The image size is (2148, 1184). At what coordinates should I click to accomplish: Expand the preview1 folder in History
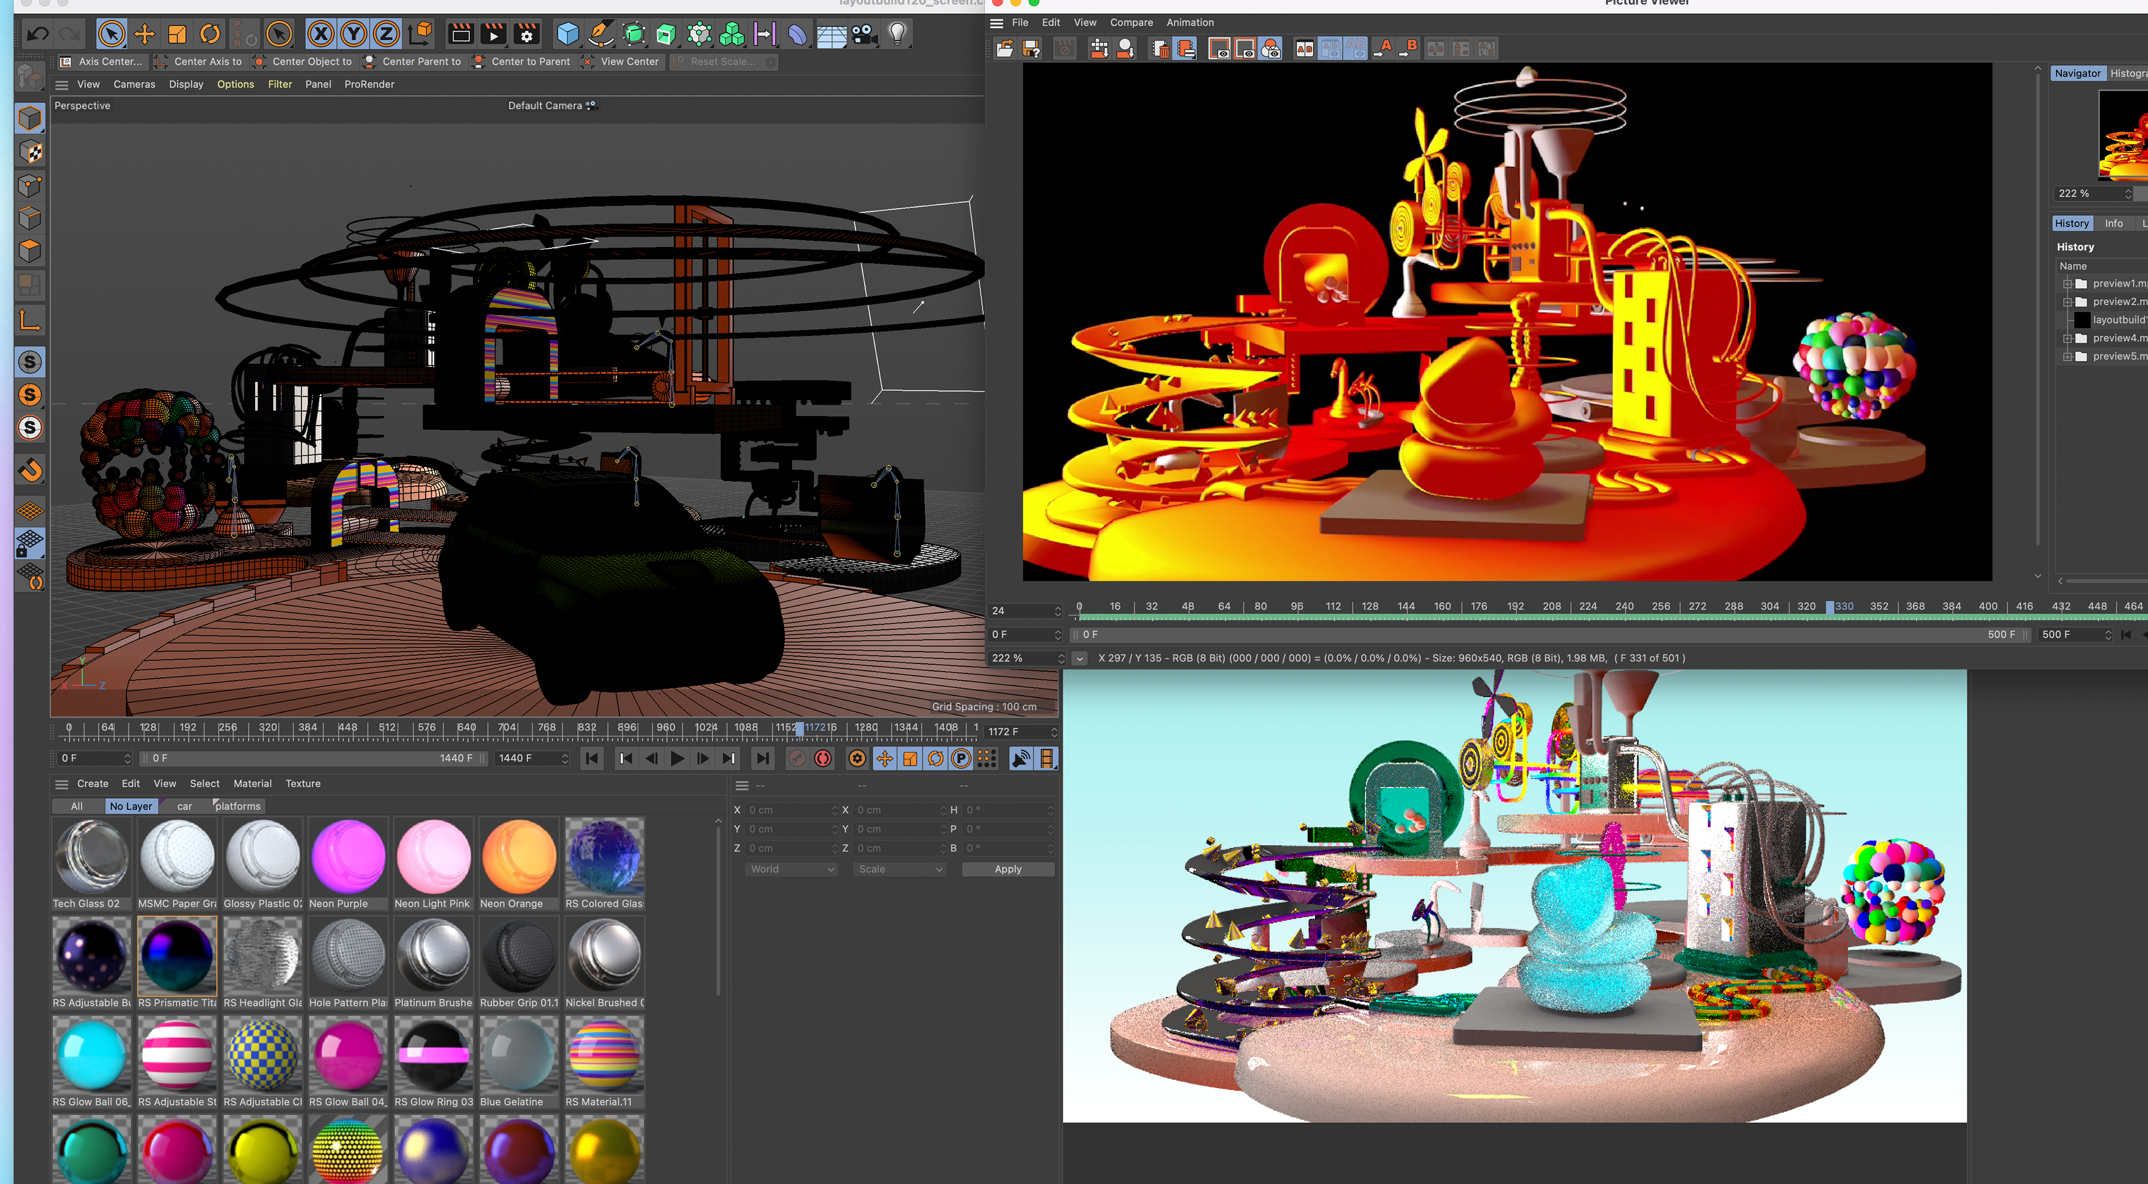click(x=2067, y=284)
